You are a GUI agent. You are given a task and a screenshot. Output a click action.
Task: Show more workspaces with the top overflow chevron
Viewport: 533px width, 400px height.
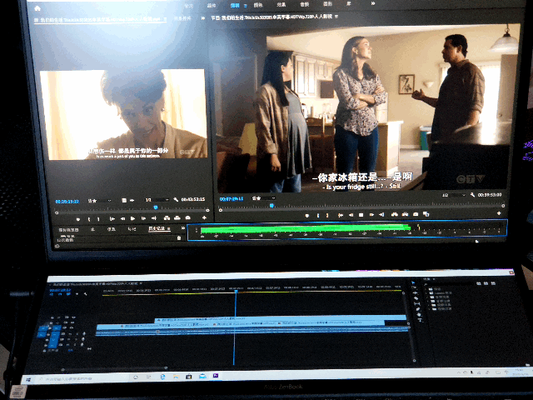click(x=373, y=3)
